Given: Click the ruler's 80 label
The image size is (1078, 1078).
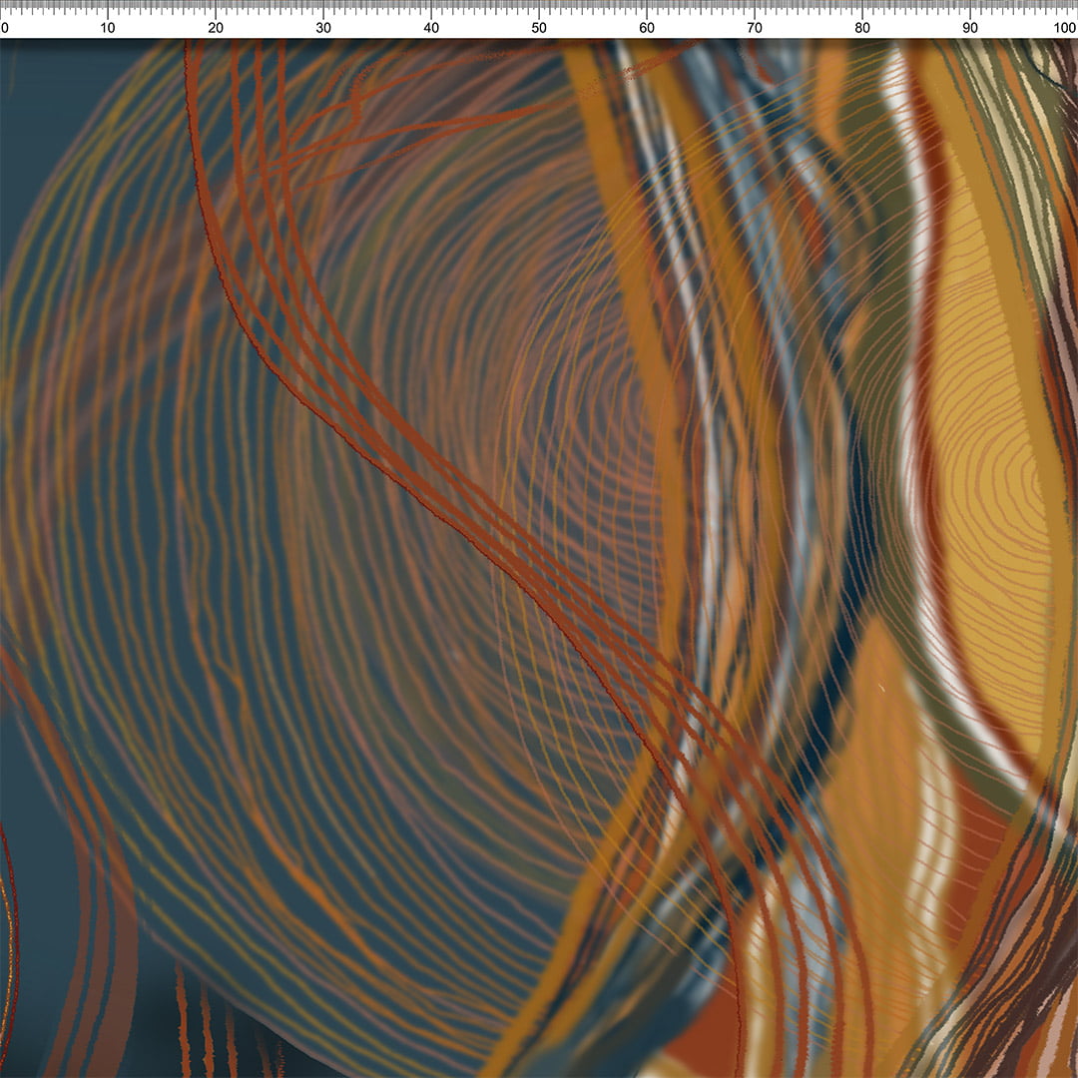Looking at the screenshot, I should click(x=862, y=27).
